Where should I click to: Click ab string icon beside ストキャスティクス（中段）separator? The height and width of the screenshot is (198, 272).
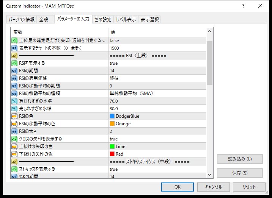tap(14, 162)
